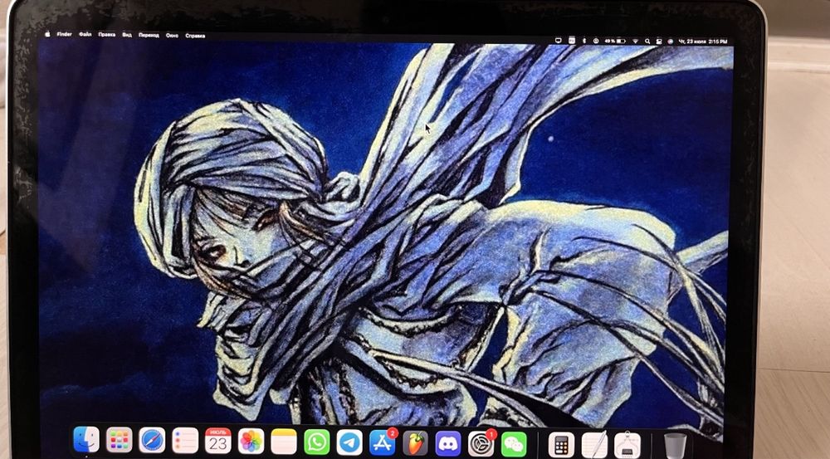
Task: Open the Notes app
Action: point(284,442)
